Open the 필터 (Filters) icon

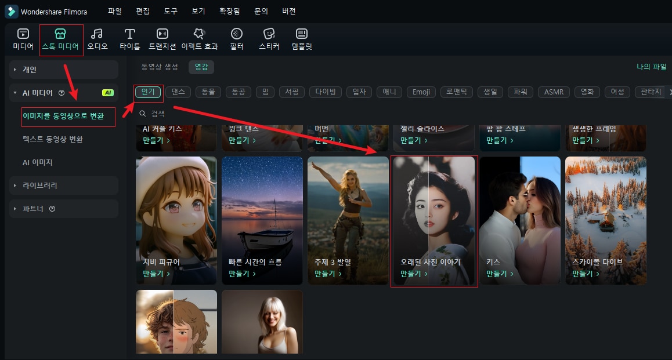(236, 39)
